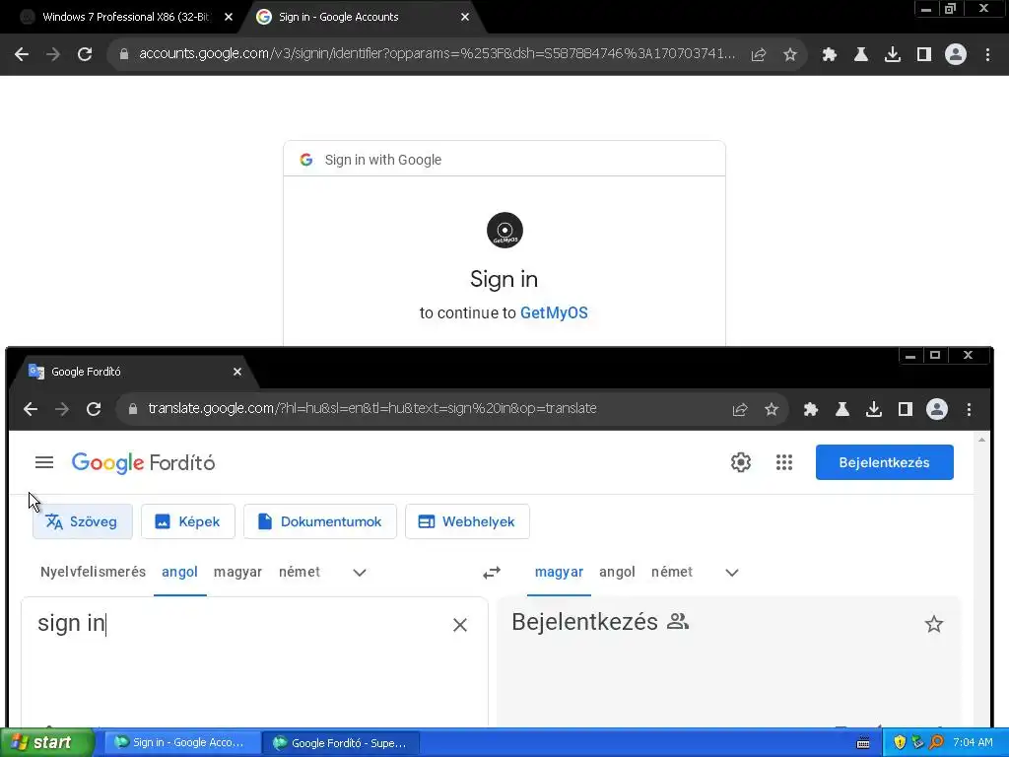The image size is (1009, 757).
Task: Click the 7:04 AM clock
Action: [973, 742]
